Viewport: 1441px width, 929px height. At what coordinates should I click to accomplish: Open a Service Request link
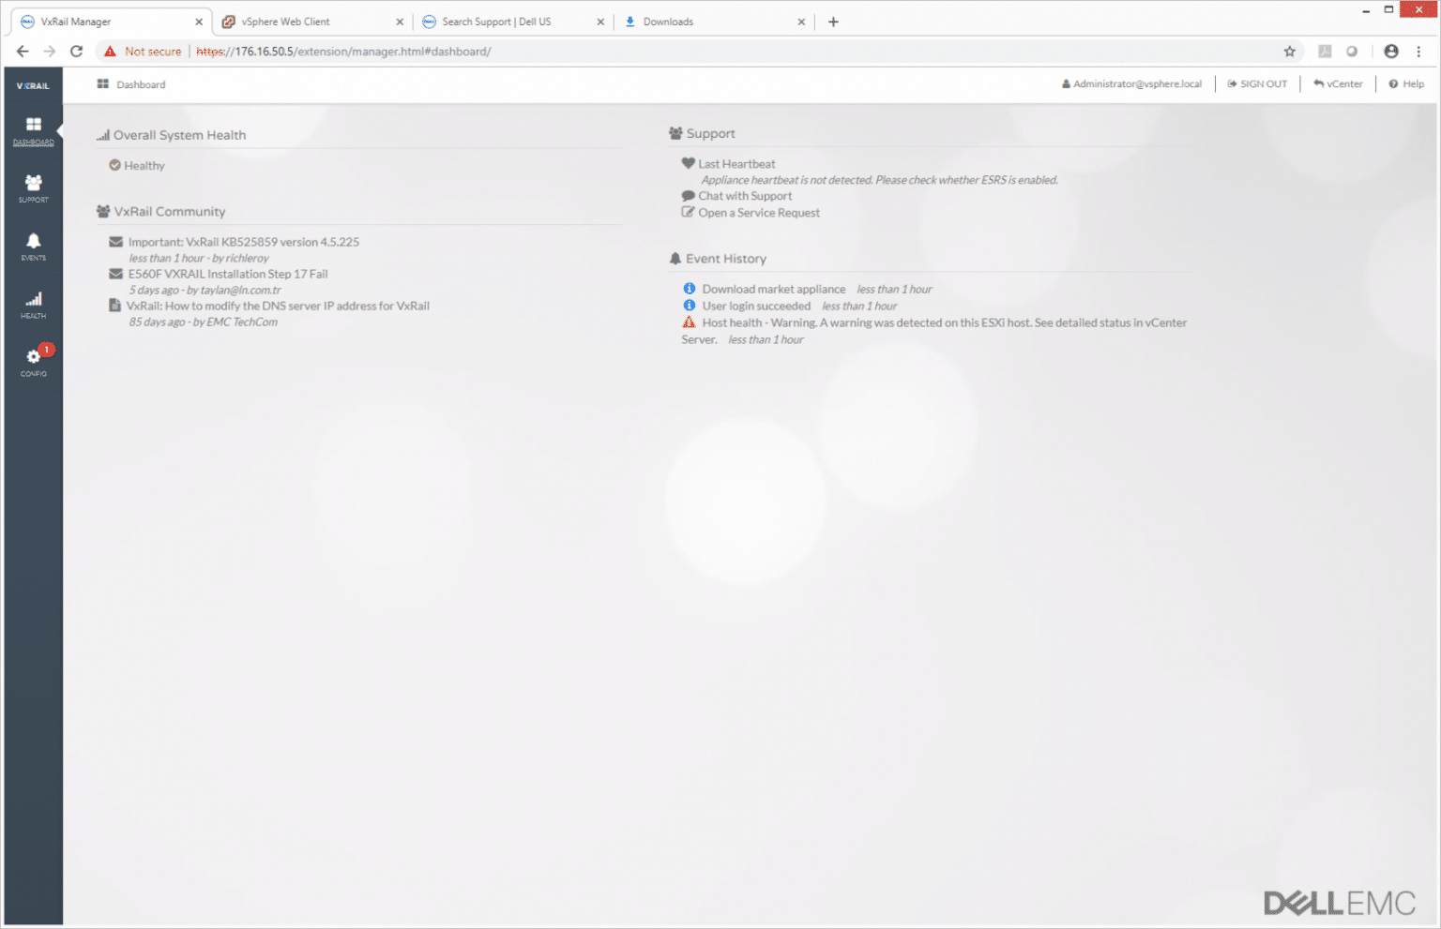(x=759, y=213)
